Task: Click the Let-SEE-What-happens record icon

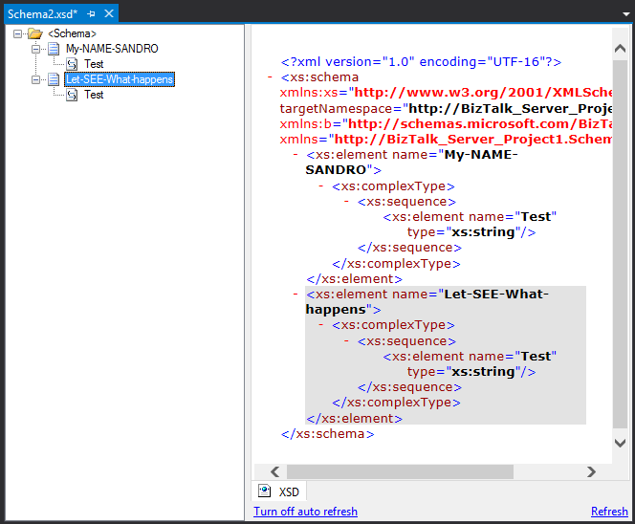Action: pyautogui.click(x=54, y=79)
